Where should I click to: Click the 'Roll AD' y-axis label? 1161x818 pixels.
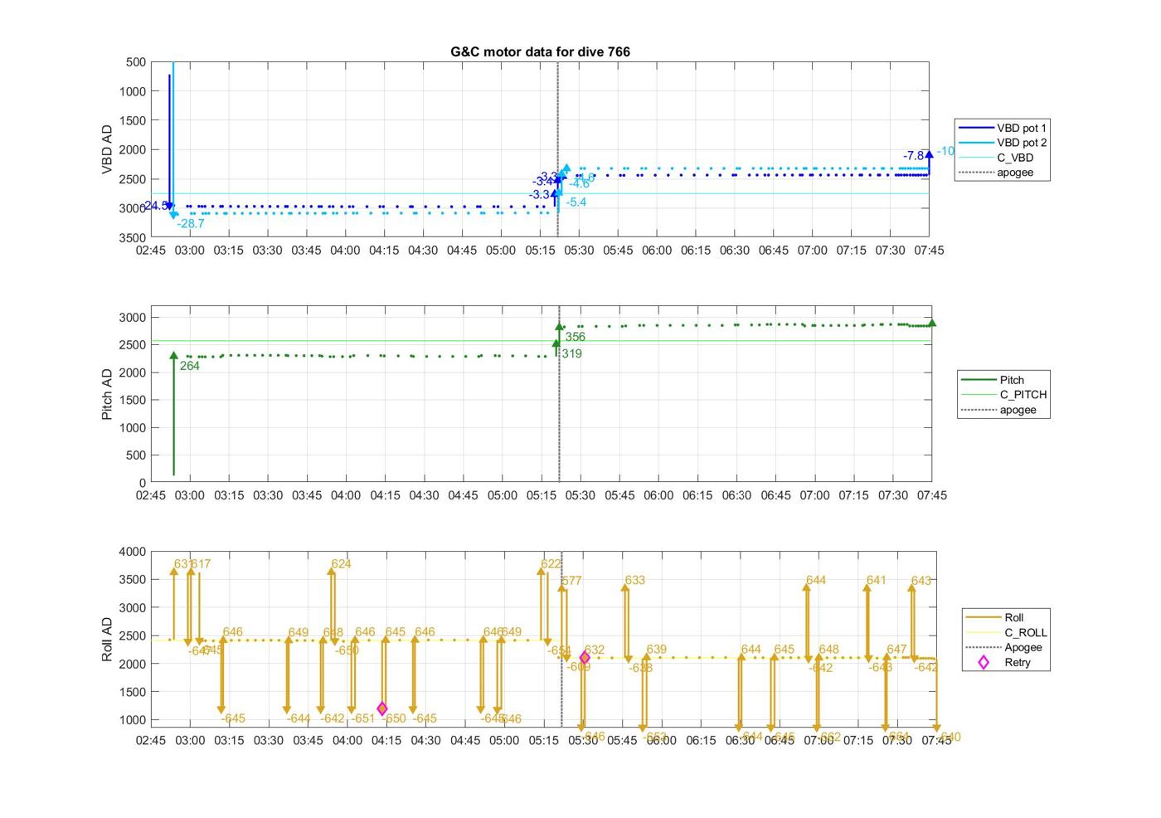[x=107, y=639]
